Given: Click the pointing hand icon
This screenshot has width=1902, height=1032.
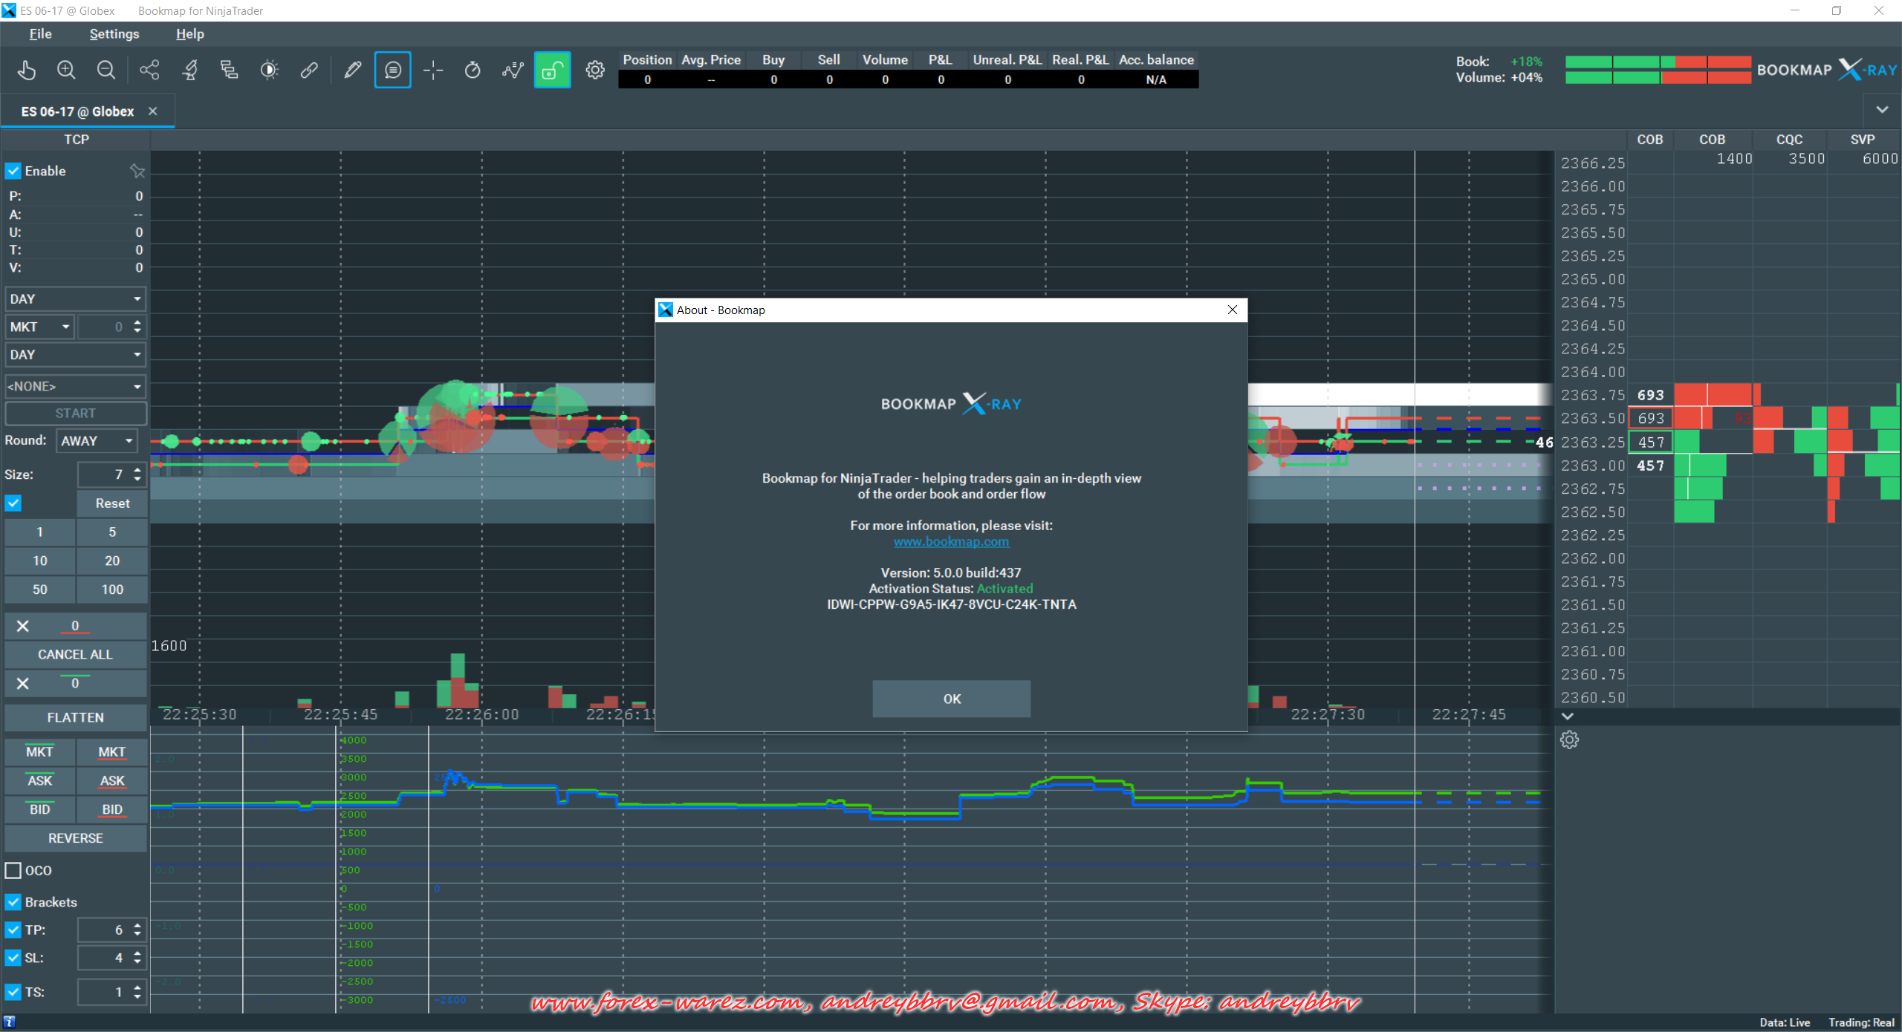Looking at the screenshot, I should pyautogui.click(x=27, y=71).
